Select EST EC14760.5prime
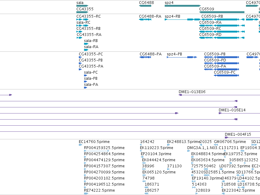 (x=80, y=145)
